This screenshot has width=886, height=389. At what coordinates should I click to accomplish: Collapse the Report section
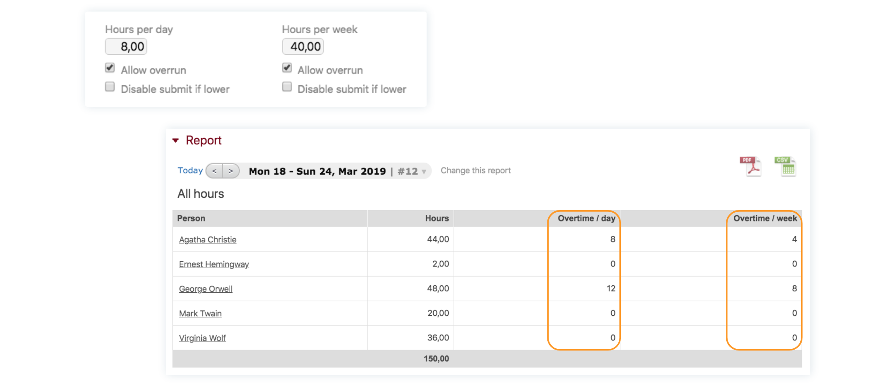[x=176, y=140]
